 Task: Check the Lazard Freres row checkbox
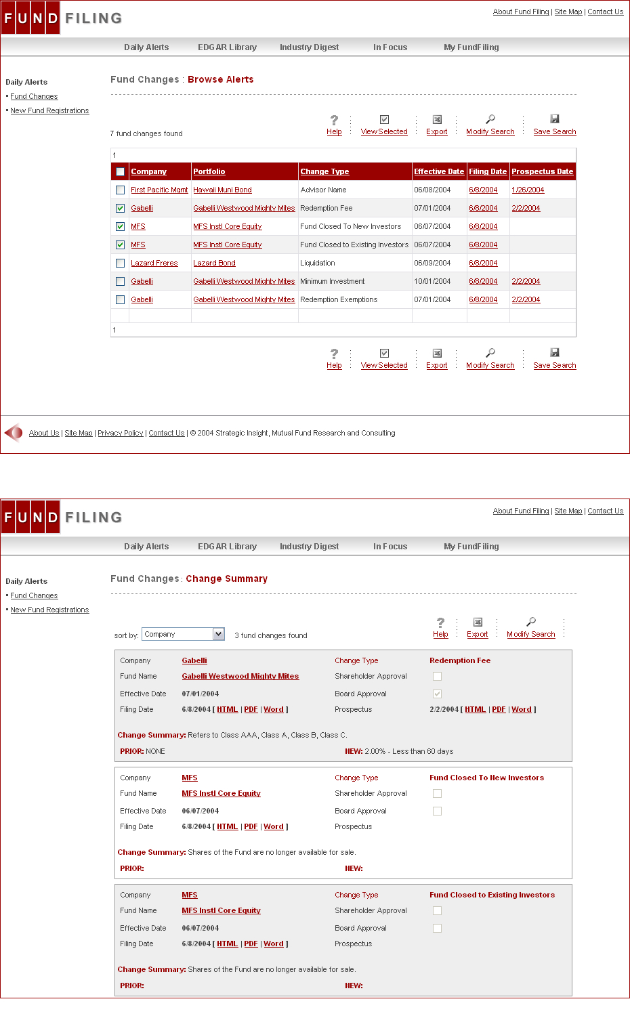point(120,263)
